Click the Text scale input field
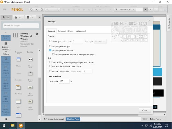172x129 pixels. pos(64,81)
